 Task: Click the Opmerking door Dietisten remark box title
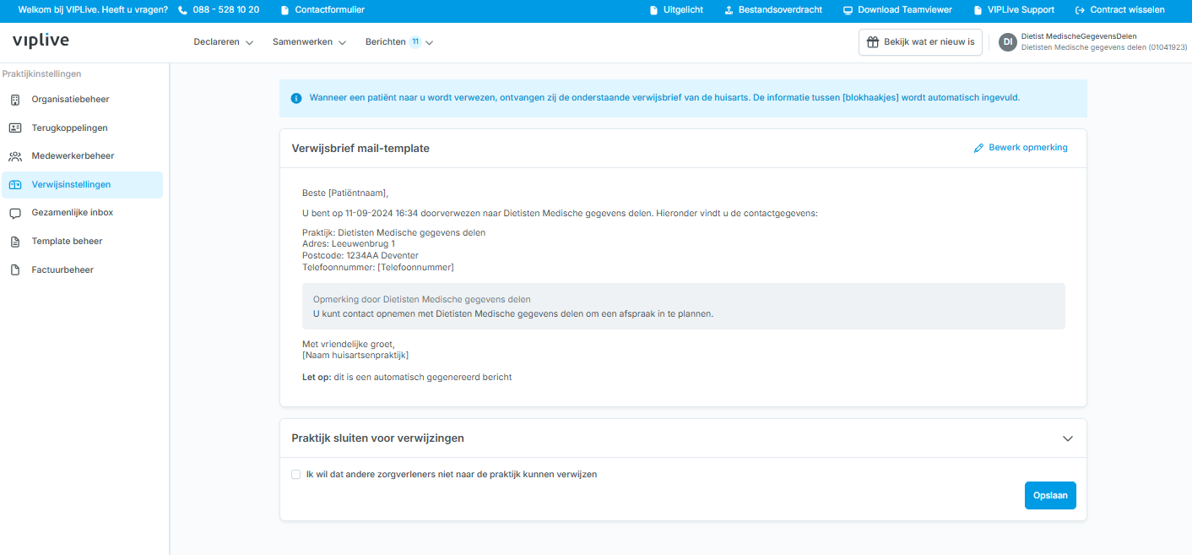(421, 300)
